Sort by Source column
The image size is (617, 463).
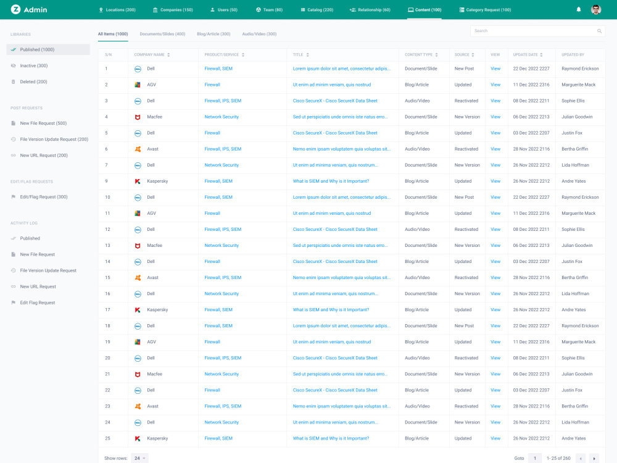[x=473, y=55]
